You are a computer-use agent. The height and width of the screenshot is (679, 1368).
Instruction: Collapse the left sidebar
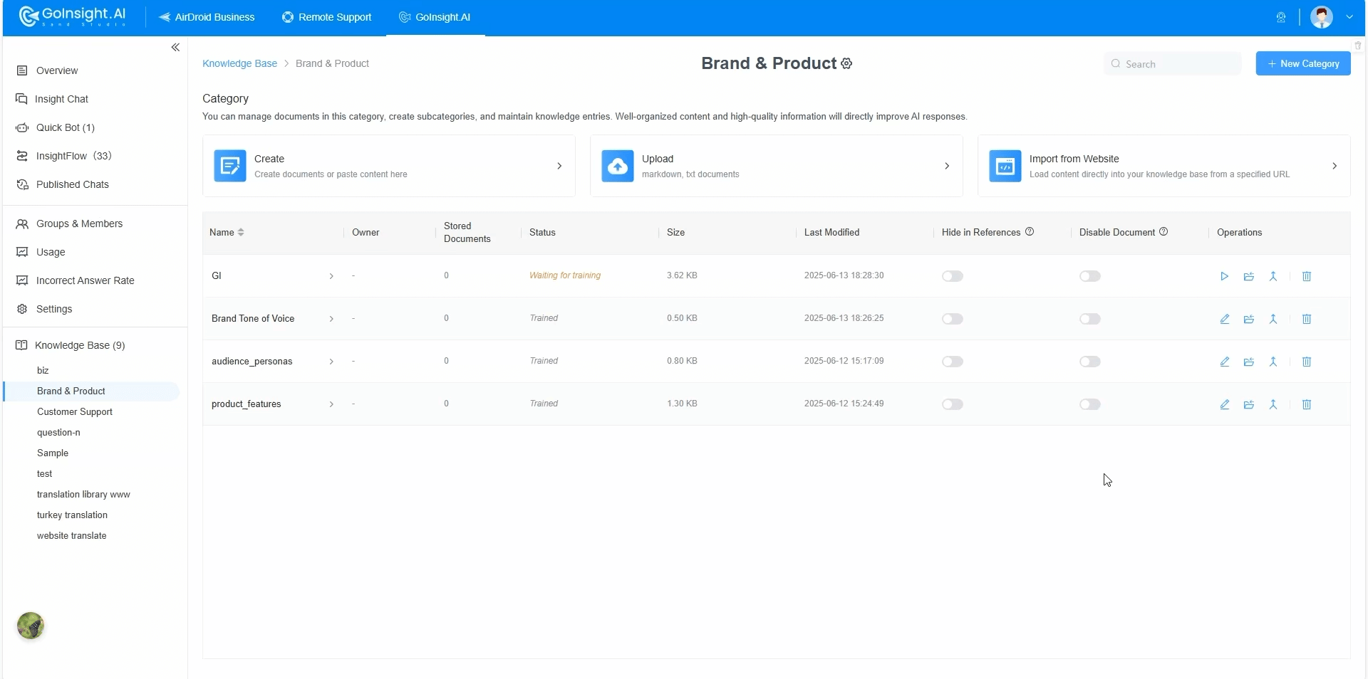tap(175, 47)
